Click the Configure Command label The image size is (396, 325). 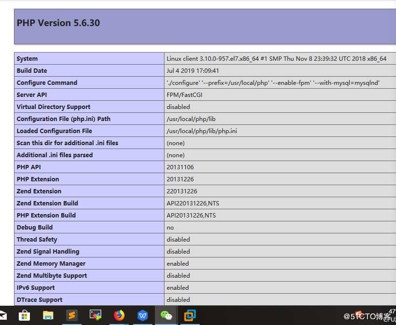click(x=47, y=83)
